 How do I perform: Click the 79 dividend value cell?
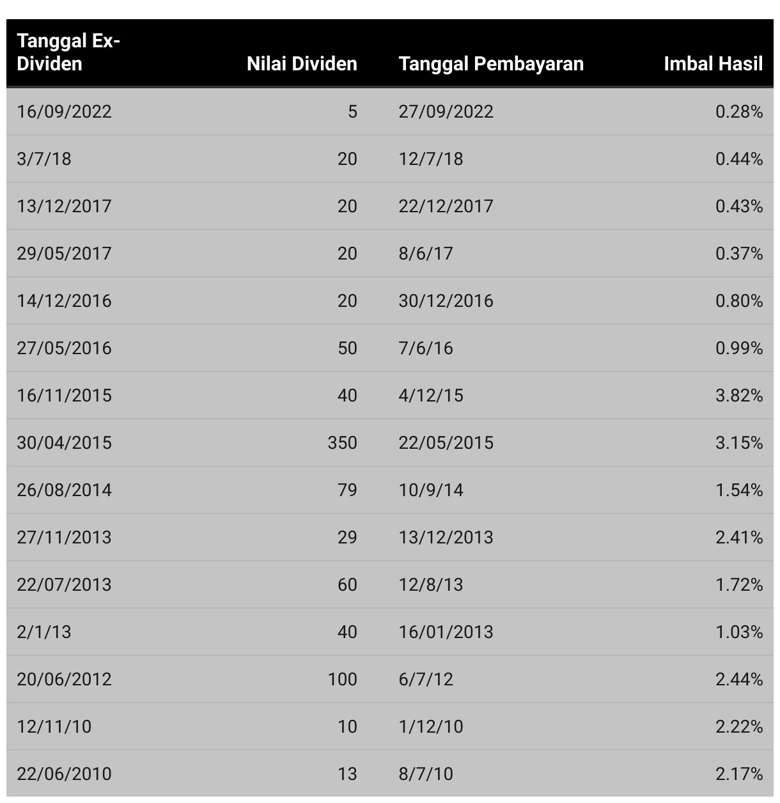coord(347,490)
